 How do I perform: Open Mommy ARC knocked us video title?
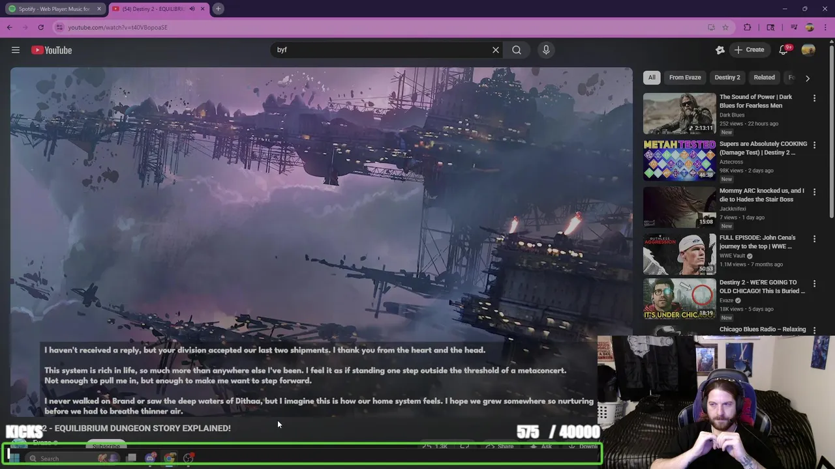pyautogui.click(x=762, y=195)
